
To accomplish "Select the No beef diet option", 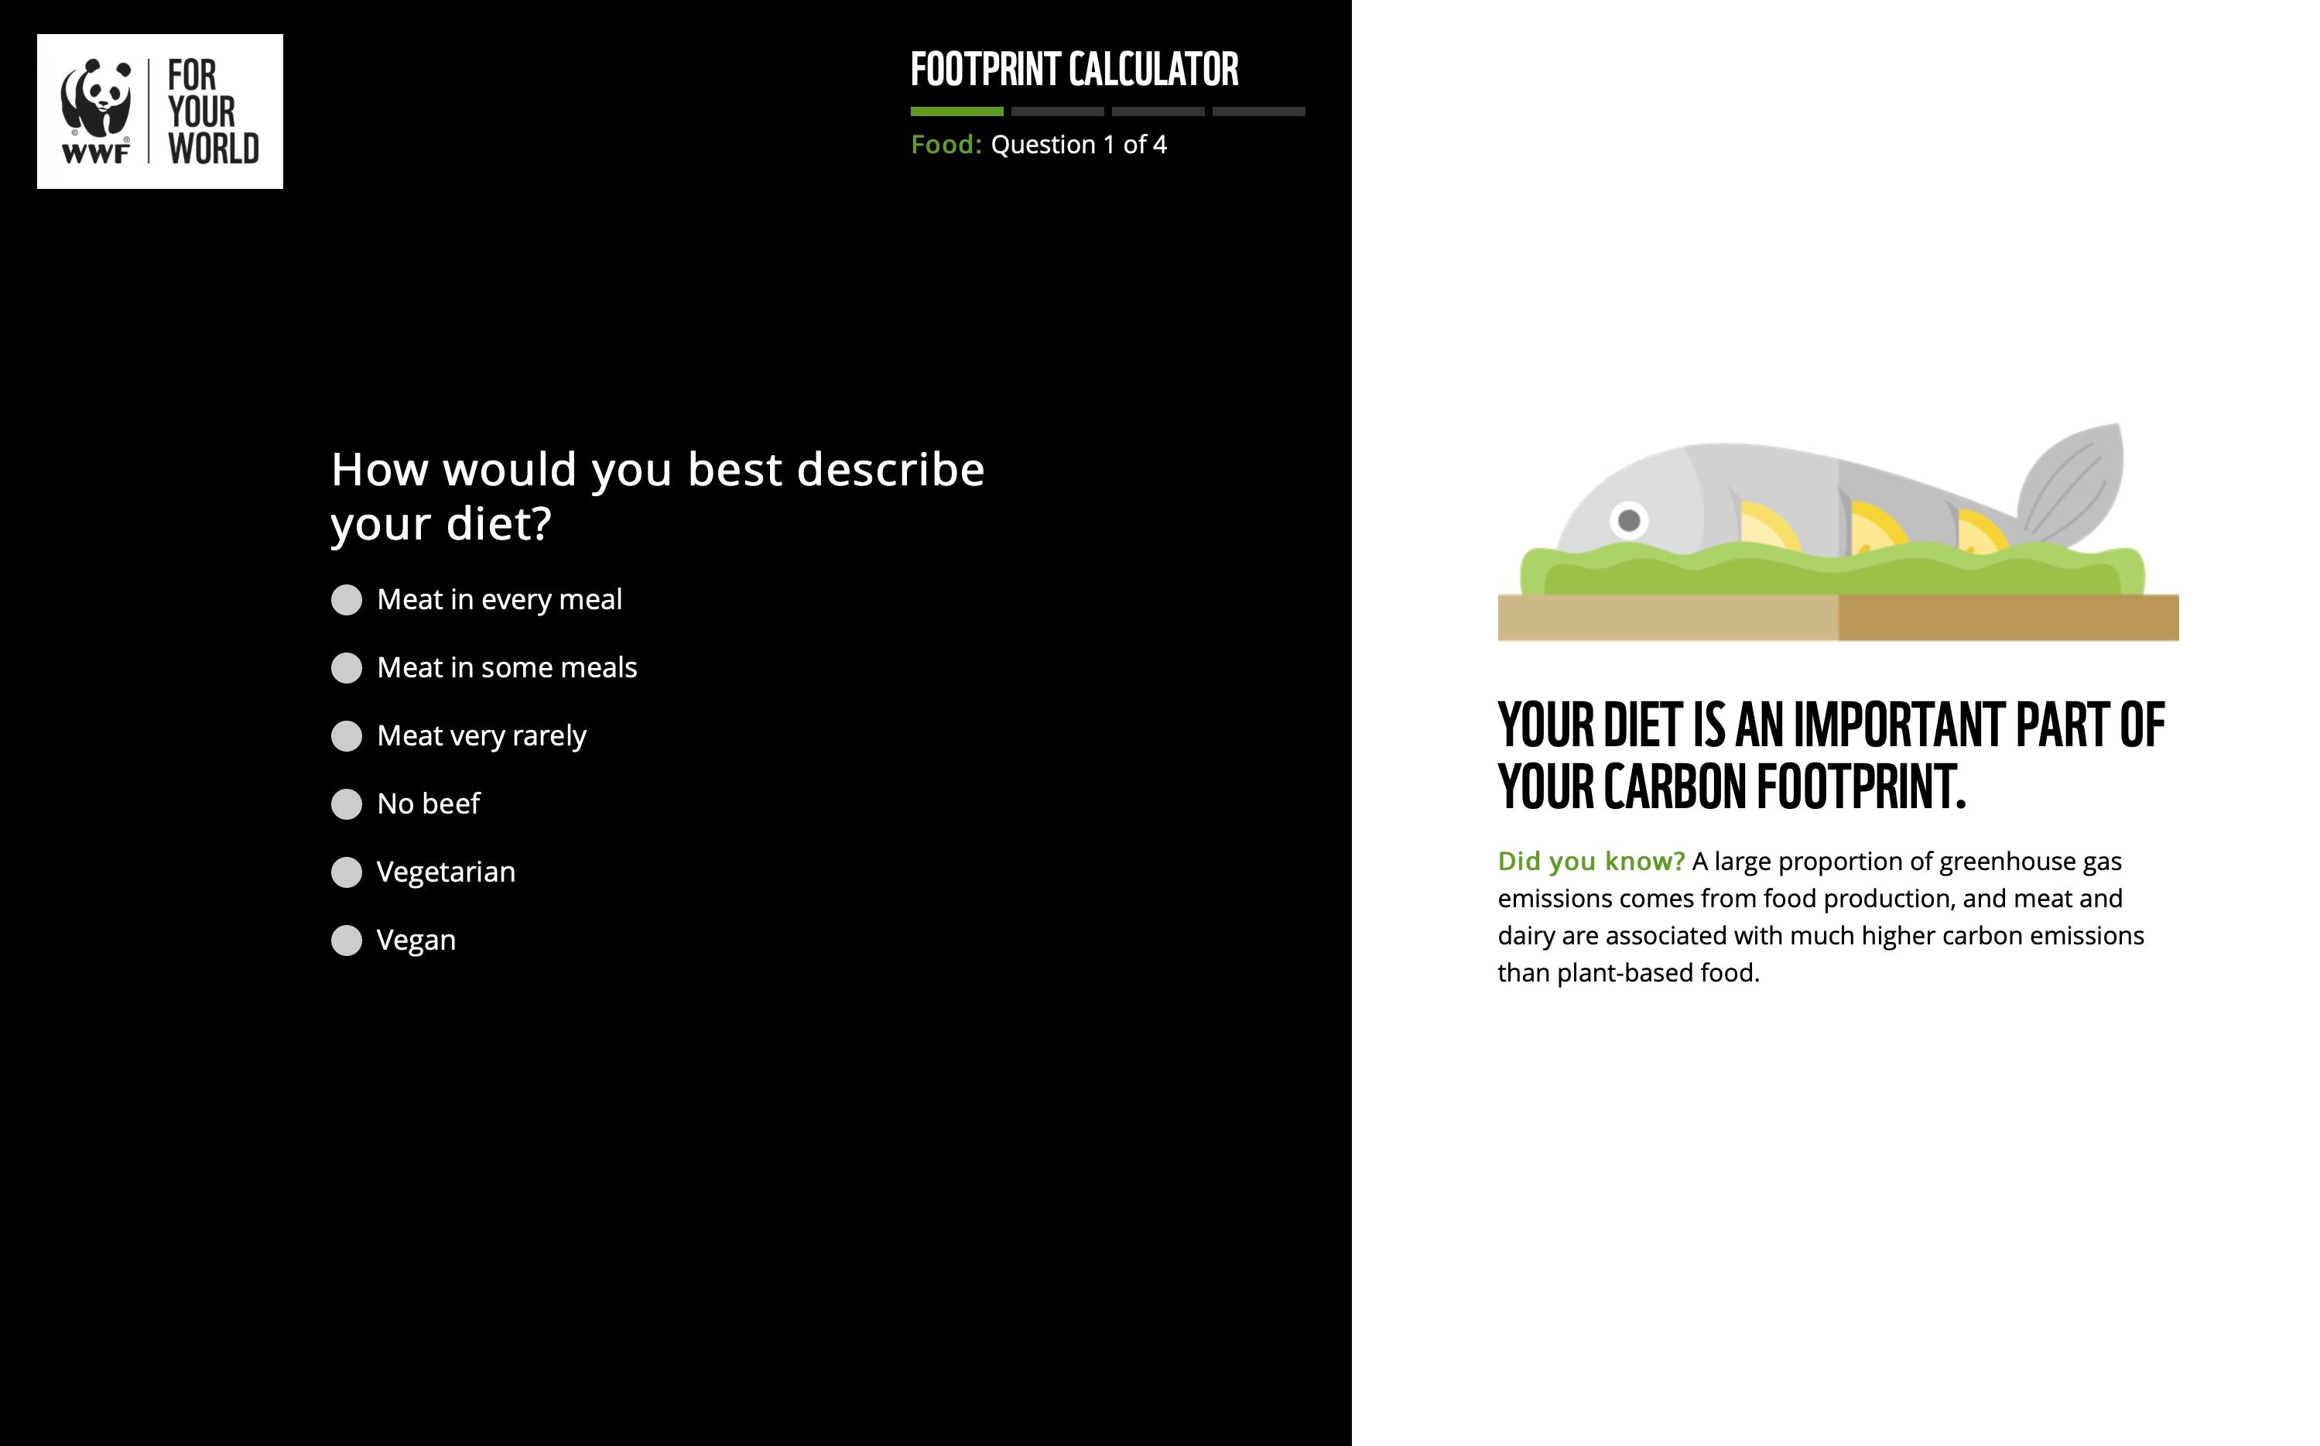I will coord(347,803).
